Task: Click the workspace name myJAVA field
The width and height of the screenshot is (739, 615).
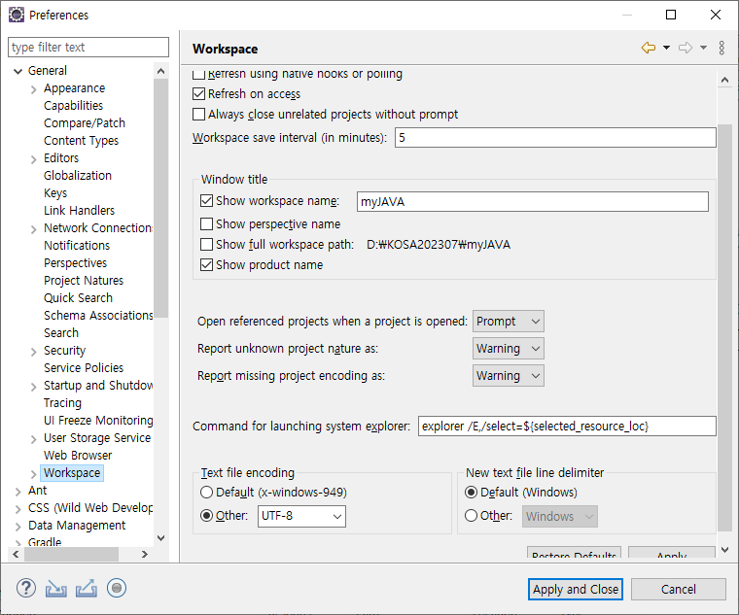Action: point(533,201)
